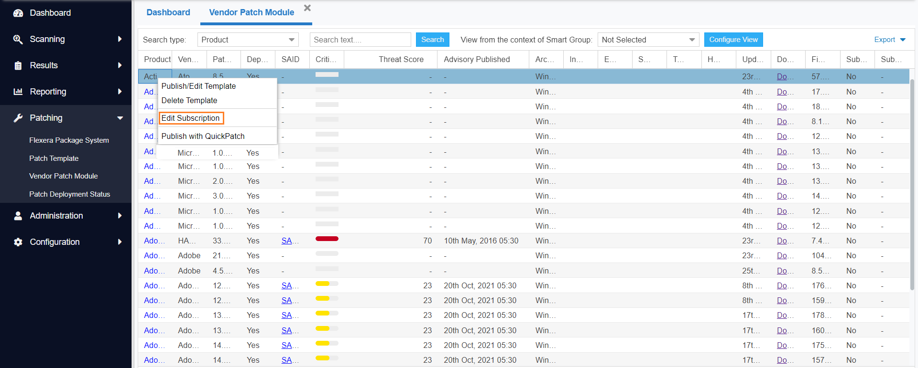Click the Configure View button

coord(733,40)
